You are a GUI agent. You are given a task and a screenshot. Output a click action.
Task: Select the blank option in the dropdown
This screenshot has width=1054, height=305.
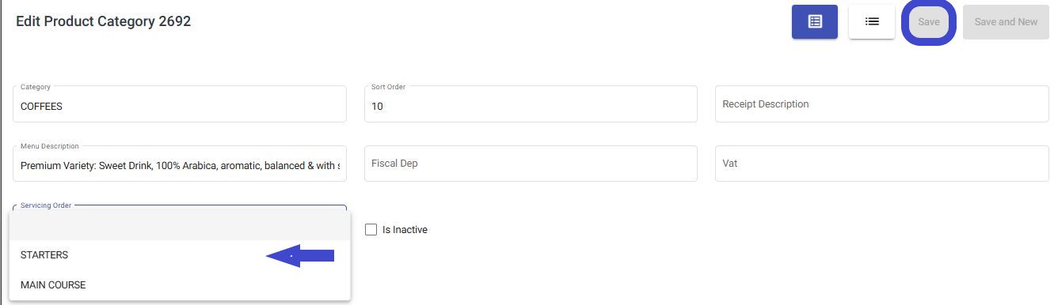(x=180, y=225)
